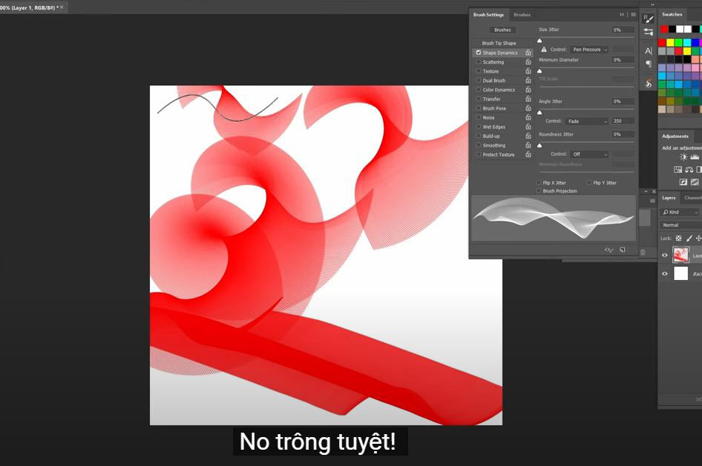Viewport: 702px width, 466px height.
Task: Click the create new brush icon
Action: [x=623, y=250]
